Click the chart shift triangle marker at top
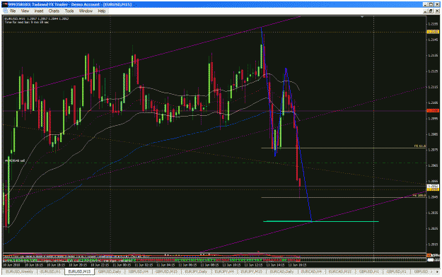This screenshot has height=277, width=442. pyautogui.click(x=362, y=17)
